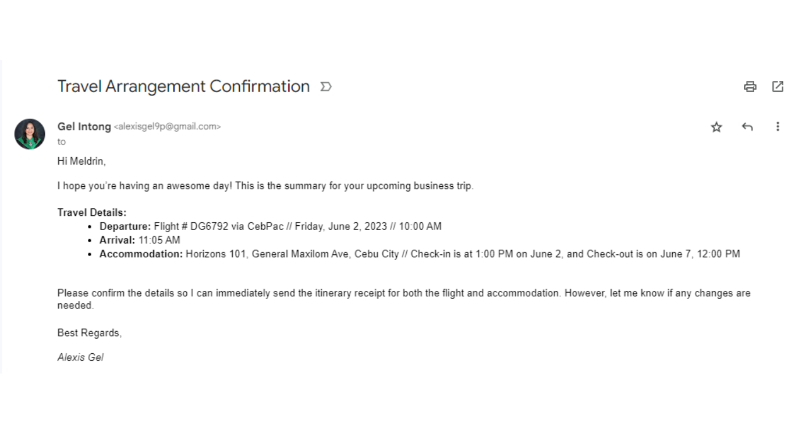Click the Accommodation Horizons 101 line
795x447 pixels.
point(419,254)
